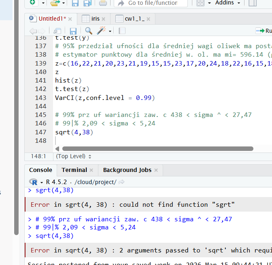The width and height of the screenshot is (272, 265).
Task: Close the Background Jobs tab
Action: coord(156,170)
